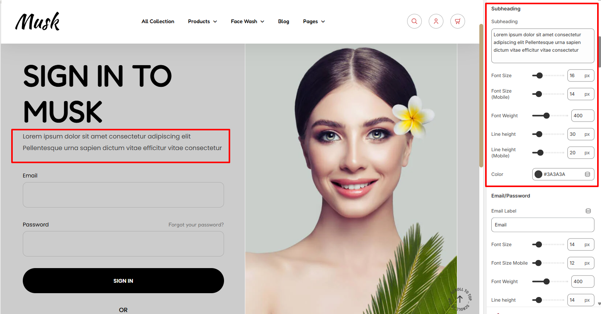Open the user account icon
The height and width of the screenshot is (314, 601).
coord(436,21)
